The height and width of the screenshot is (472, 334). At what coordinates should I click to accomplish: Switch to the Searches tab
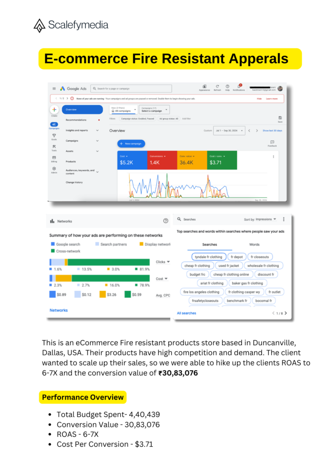pyautogui.click(x=209, y=244)
